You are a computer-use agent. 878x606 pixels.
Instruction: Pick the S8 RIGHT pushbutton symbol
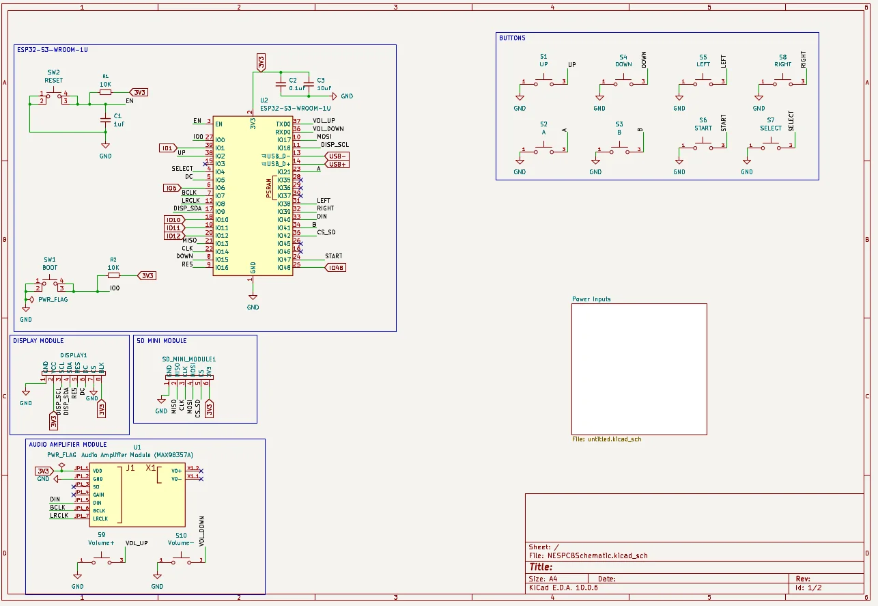[x=782, y=81]
